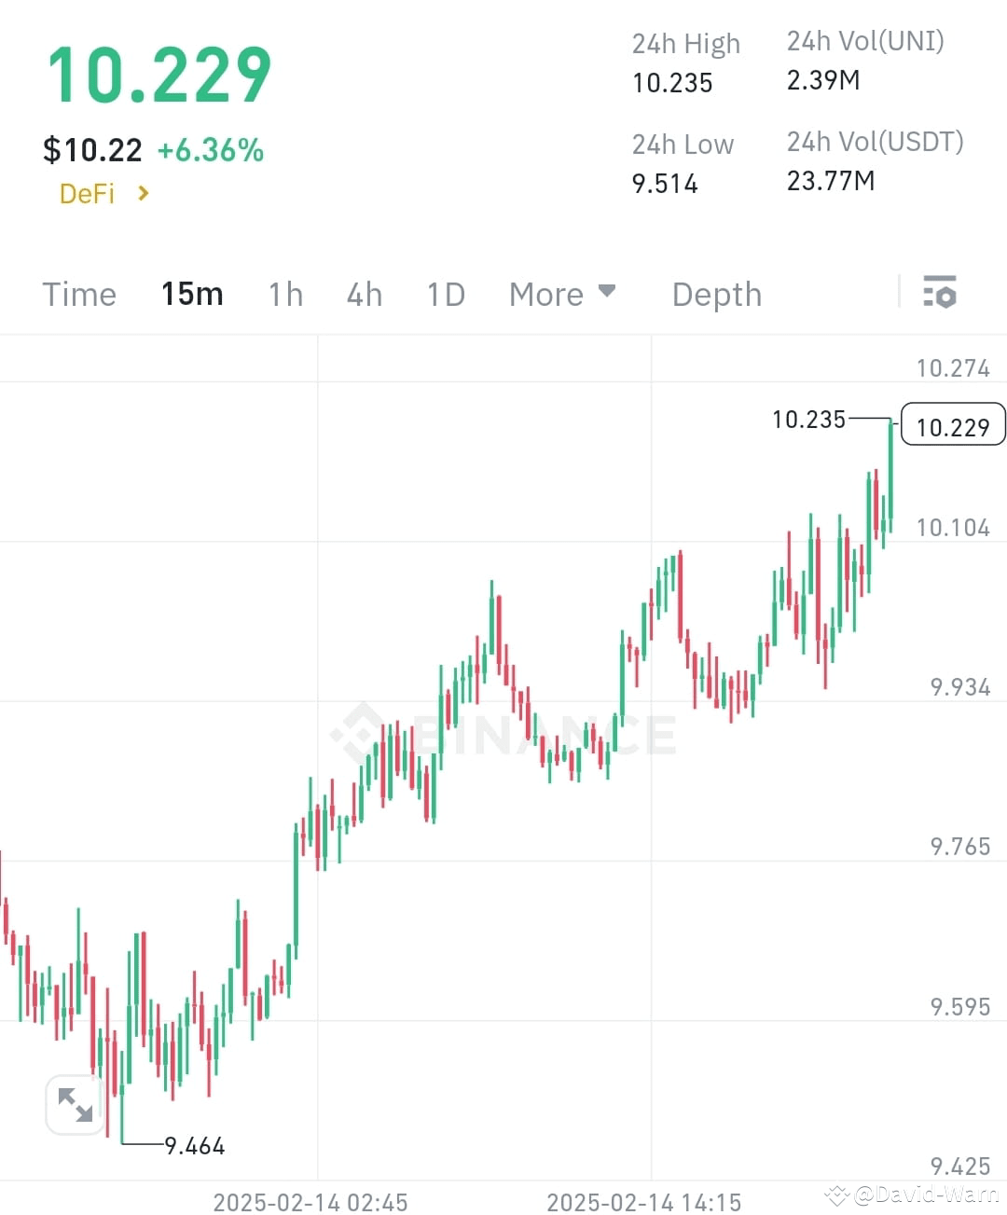Collapse the More menu arrow

607,291
